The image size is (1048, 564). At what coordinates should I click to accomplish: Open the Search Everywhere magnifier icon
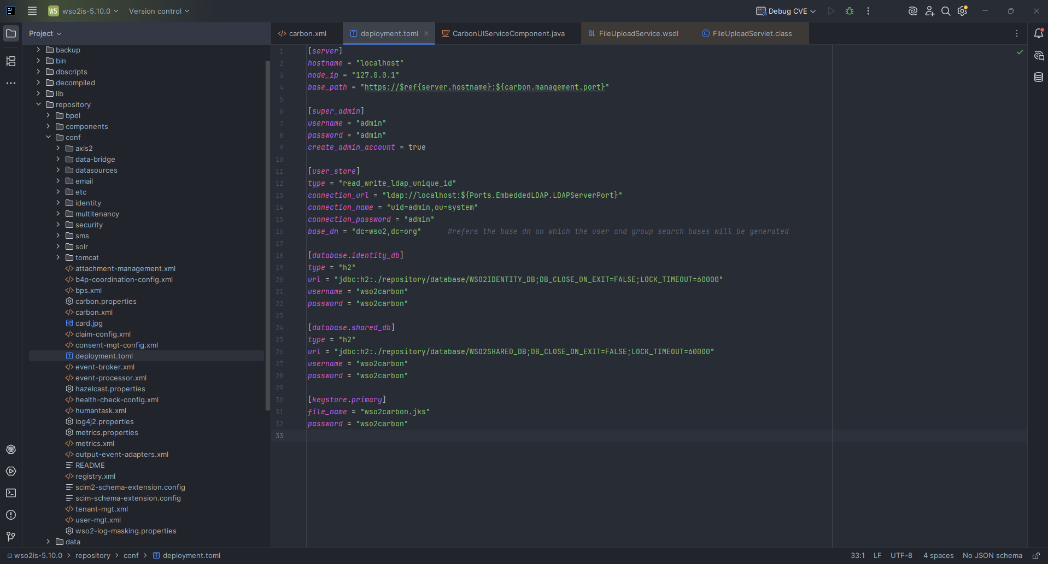point(946,11)
